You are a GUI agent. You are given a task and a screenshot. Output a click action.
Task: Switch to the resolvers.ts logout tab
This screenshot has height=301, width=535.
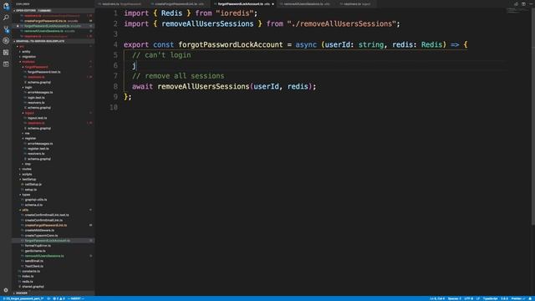click(357, 4)
